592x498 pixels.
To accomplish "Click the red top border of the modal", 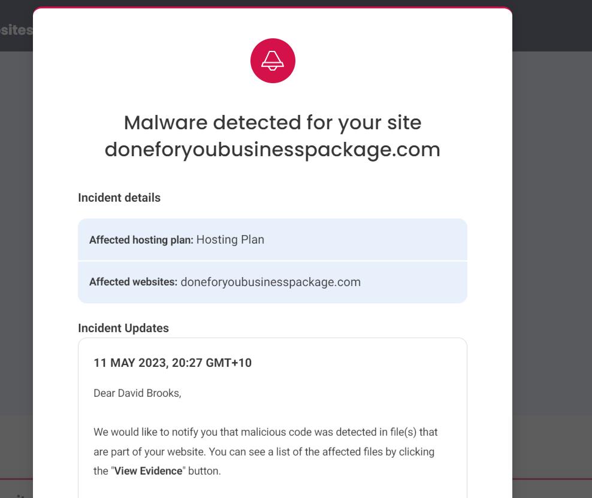I will [x=273, y=8].
